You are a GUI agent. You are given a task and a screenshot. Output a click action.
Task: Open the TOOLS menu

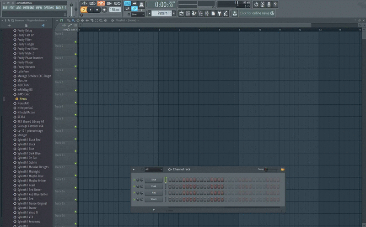[x=59, y=8]
